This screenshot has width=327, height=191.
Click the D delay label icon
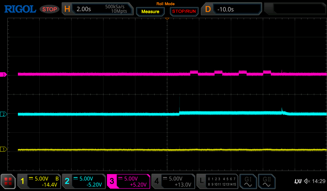click(x=208, y=9)
